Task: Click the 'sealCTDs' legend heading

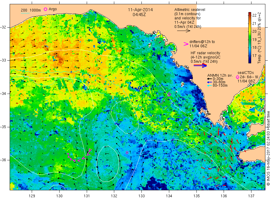Action: click(246, 73)
